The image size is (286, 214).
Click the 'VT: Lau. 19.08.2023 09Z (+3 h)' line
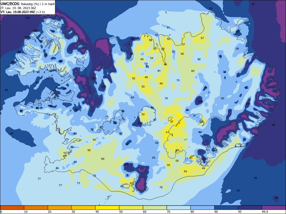point(23,12)
